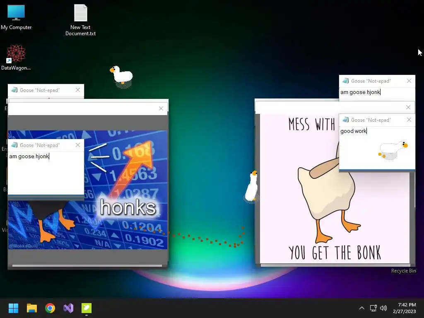Viewport: 424px width, 318px height.
Task: Open Visual Studio from the taskbar
Action: 68,308
